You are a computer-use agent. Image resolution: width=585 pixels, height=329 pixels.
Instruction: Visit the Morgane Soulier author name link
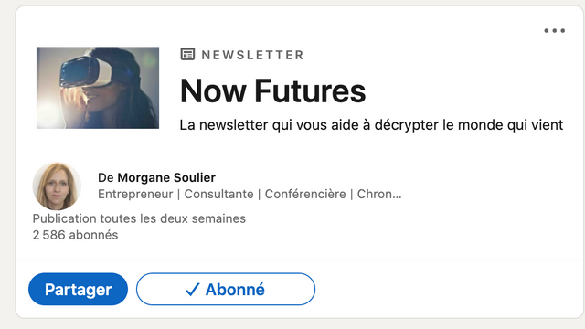point(166,177)
